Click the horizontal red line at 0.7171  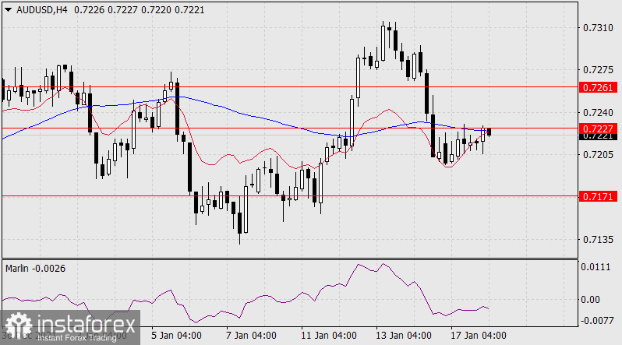(290, 196)
